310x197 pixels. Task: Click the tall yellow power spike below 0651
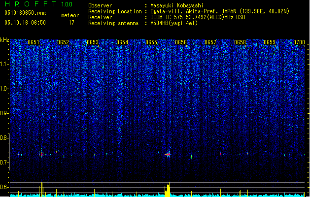(42, 190)
